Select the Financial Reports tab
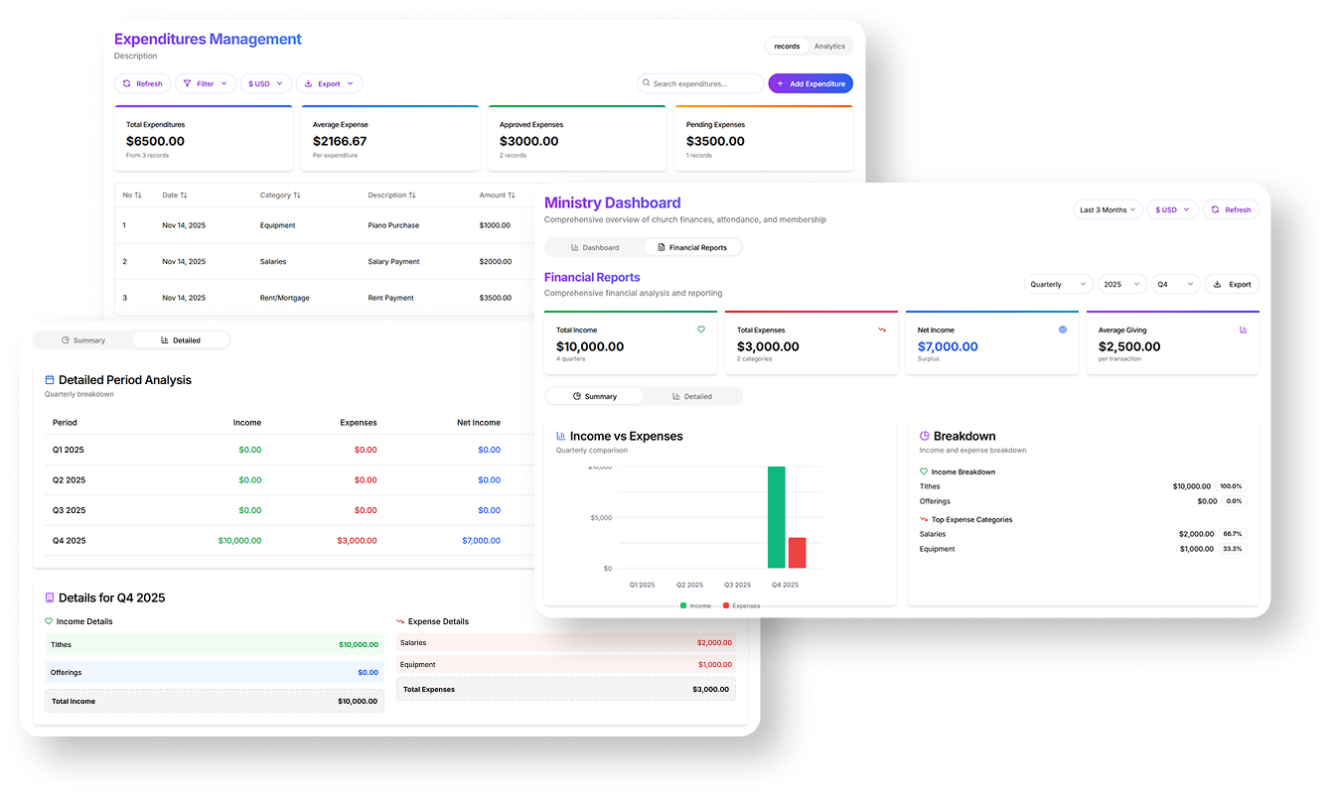This screenshot has height=796, width=1331. click(692, 247)
